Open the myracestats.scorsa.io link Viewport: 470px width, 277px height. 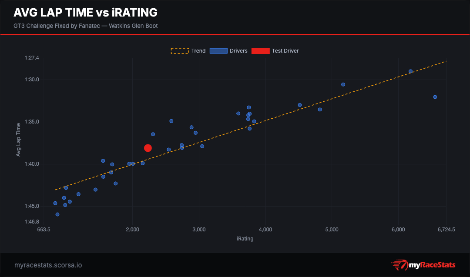tap(48, 265)
